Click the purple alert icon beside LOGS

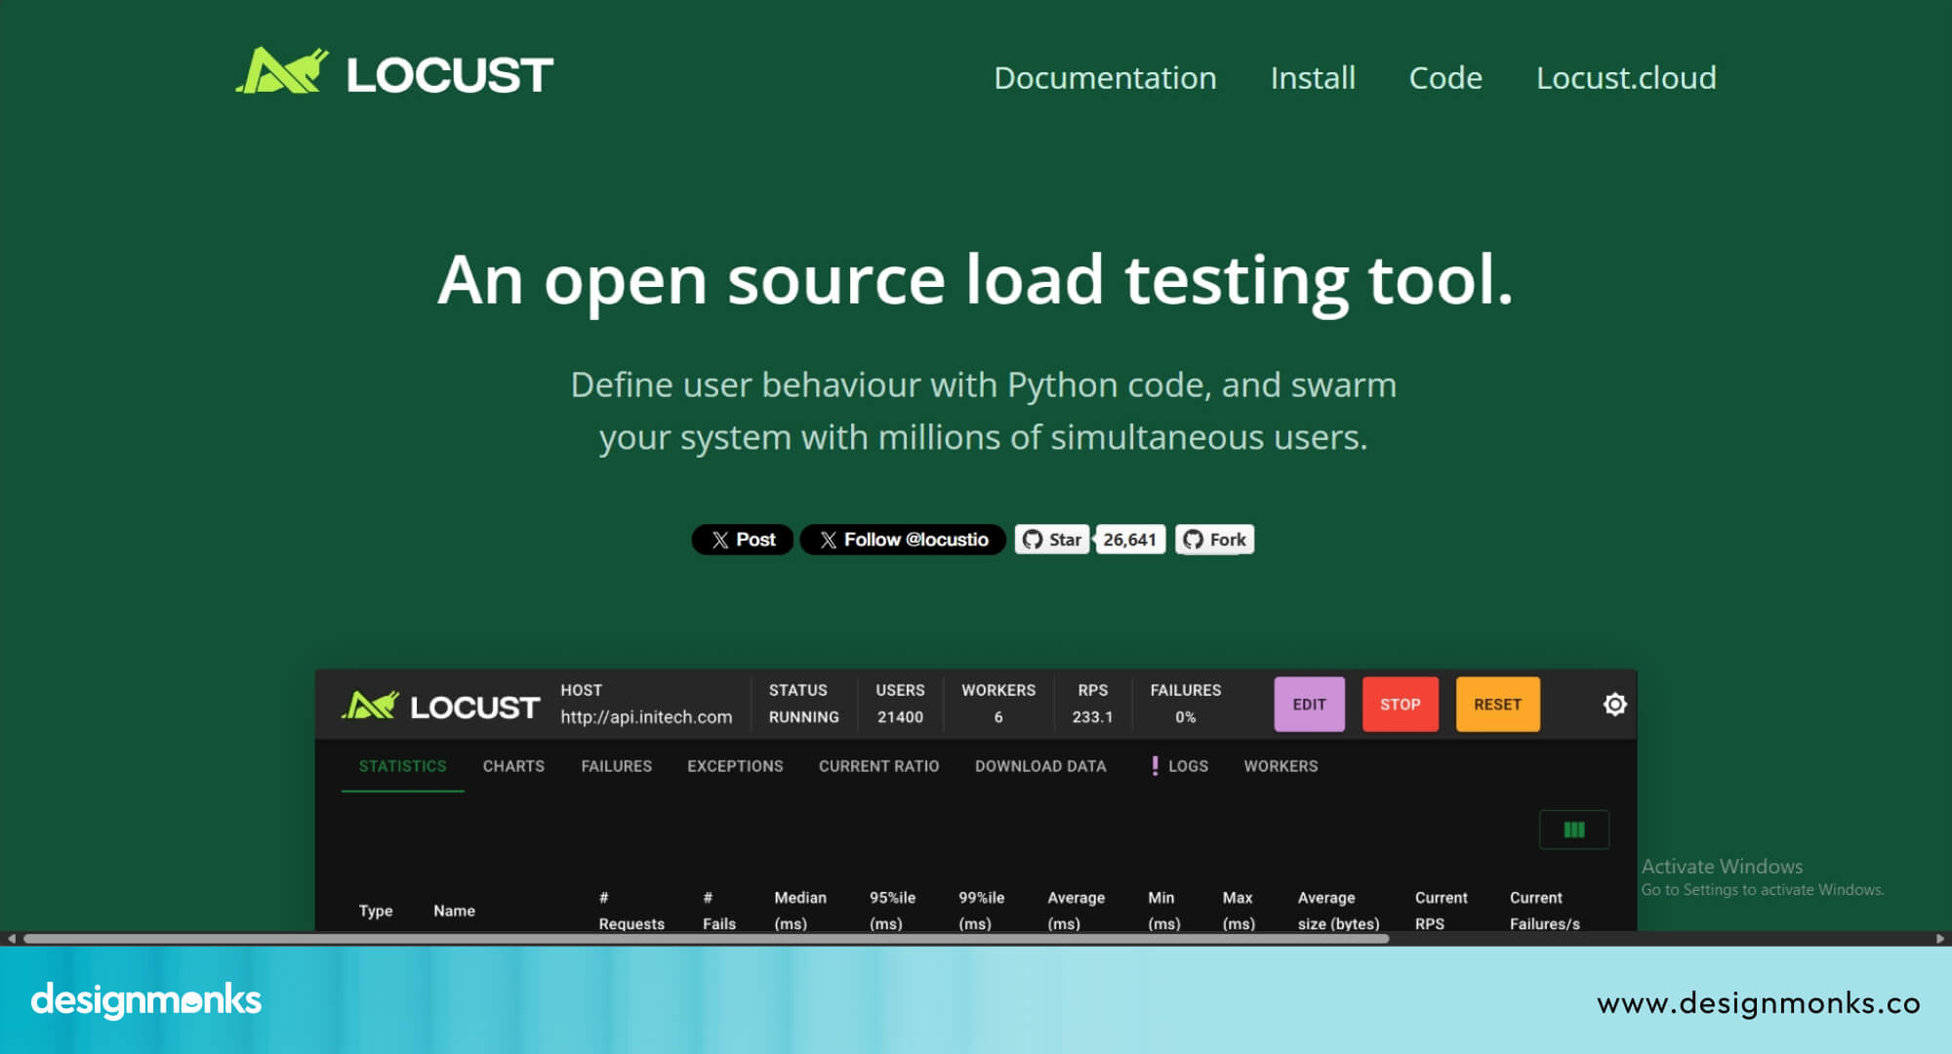(1155, 766)
